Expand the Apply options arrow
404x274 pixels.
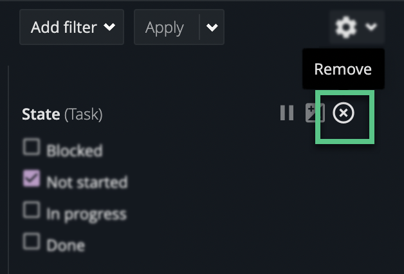pos(212,27)
